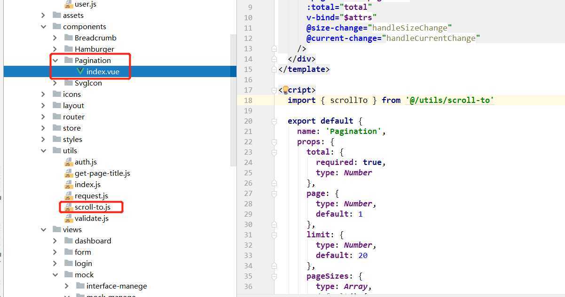Click the project tree vertical scrollbar
The image size is (565, 297).
[x=233, y=100]
